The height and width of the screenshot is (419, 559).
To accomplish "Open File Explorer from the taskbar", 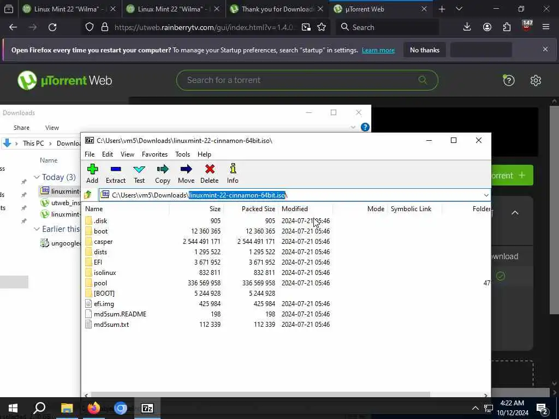I will click(x=67, y=408).
